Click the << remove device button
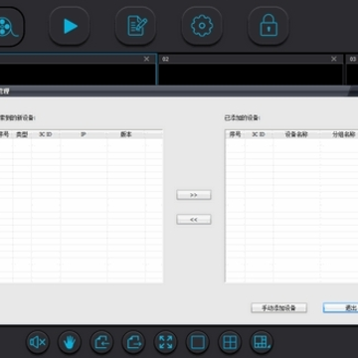358x358 pixels. click(194, 220)
